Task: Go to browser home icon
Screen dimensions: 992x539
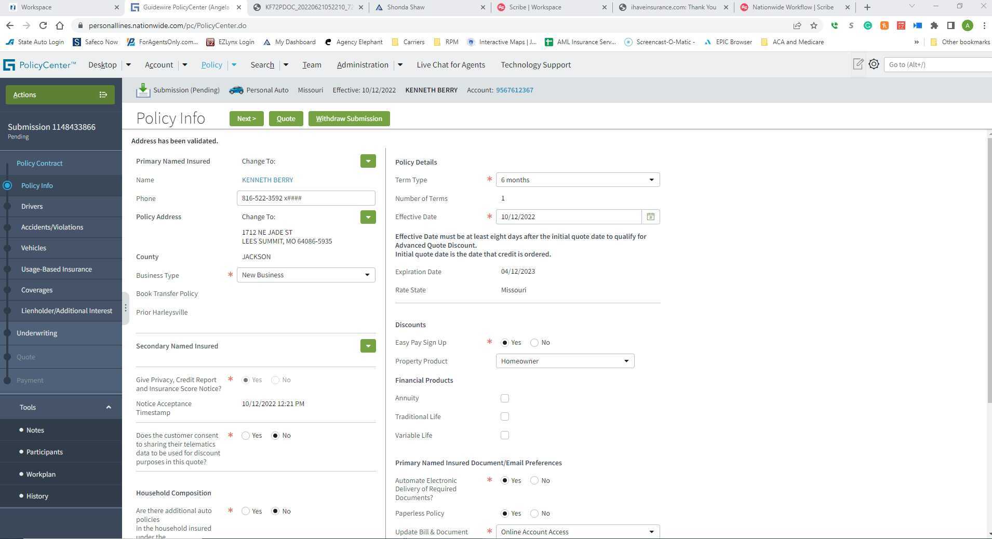Action: tap(60, 25)
